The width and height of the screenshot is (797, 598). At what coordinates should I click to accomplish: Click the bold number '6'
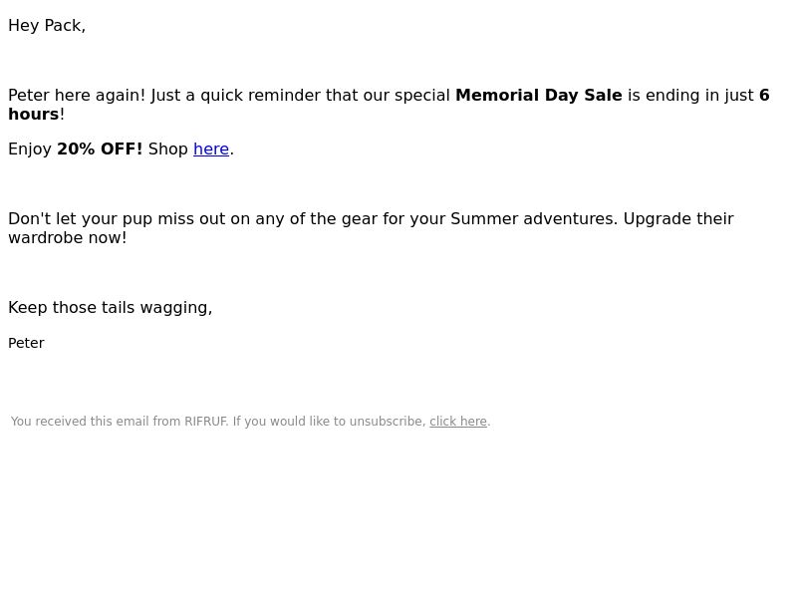[764, 95]
